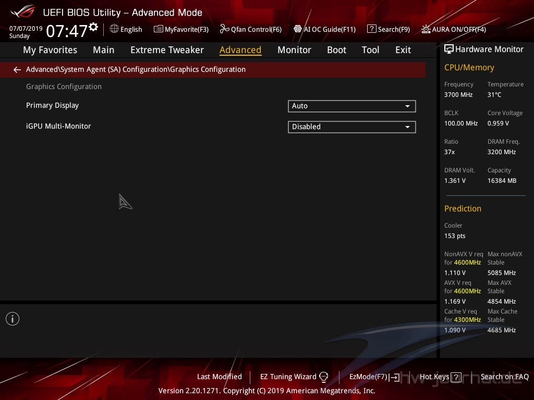
Task: Click the 07/07/2019 date
Action: click(26, 28)
